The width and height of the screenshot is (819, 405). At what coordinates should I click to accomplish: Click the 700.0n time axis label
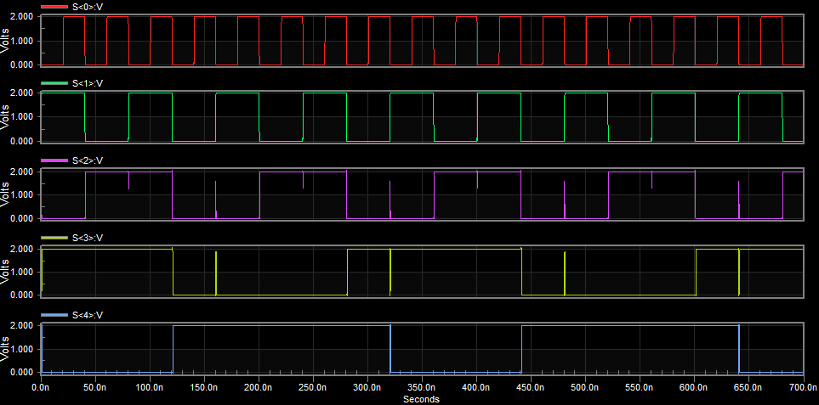pos(804,388)
